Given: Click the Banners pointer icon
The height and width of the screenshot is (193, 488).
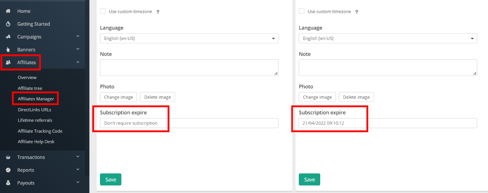Looking at the screenshot, I should click(x=8, y=50).
